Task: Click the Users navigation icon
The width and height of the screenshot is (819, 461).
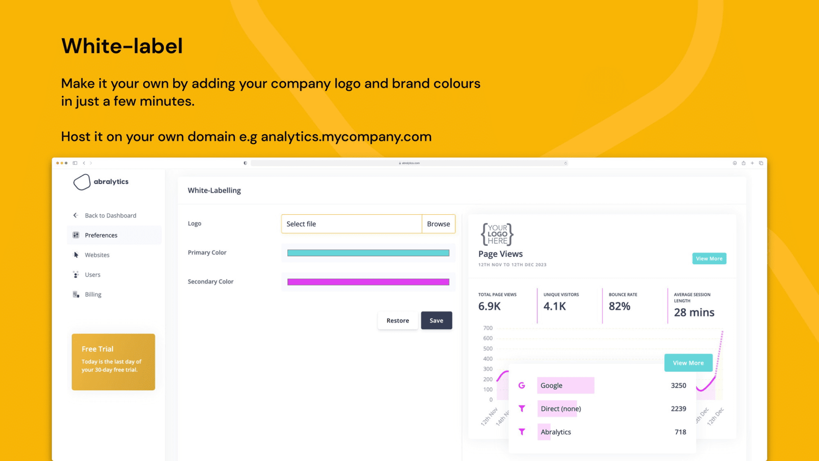Action: point(76,275)
